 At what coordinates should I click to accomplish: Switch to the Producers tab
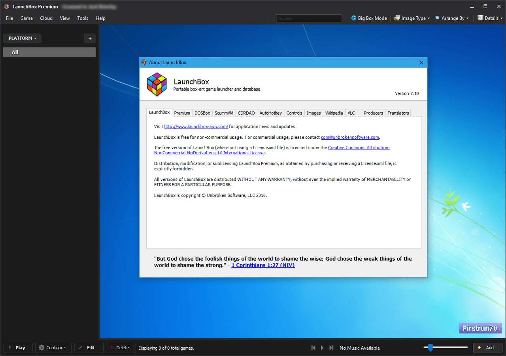point(374,113)
